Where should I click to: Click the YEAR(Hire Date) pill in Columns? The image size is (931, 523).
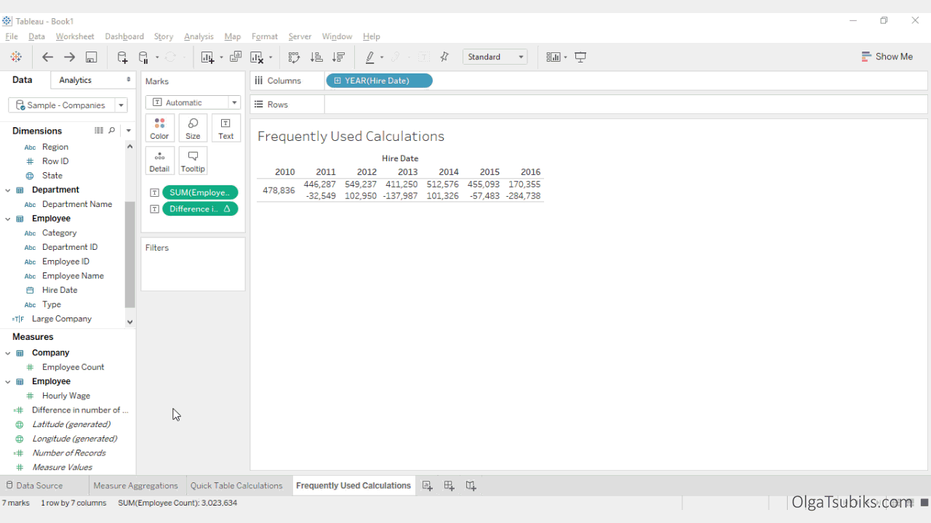[379, 81]
